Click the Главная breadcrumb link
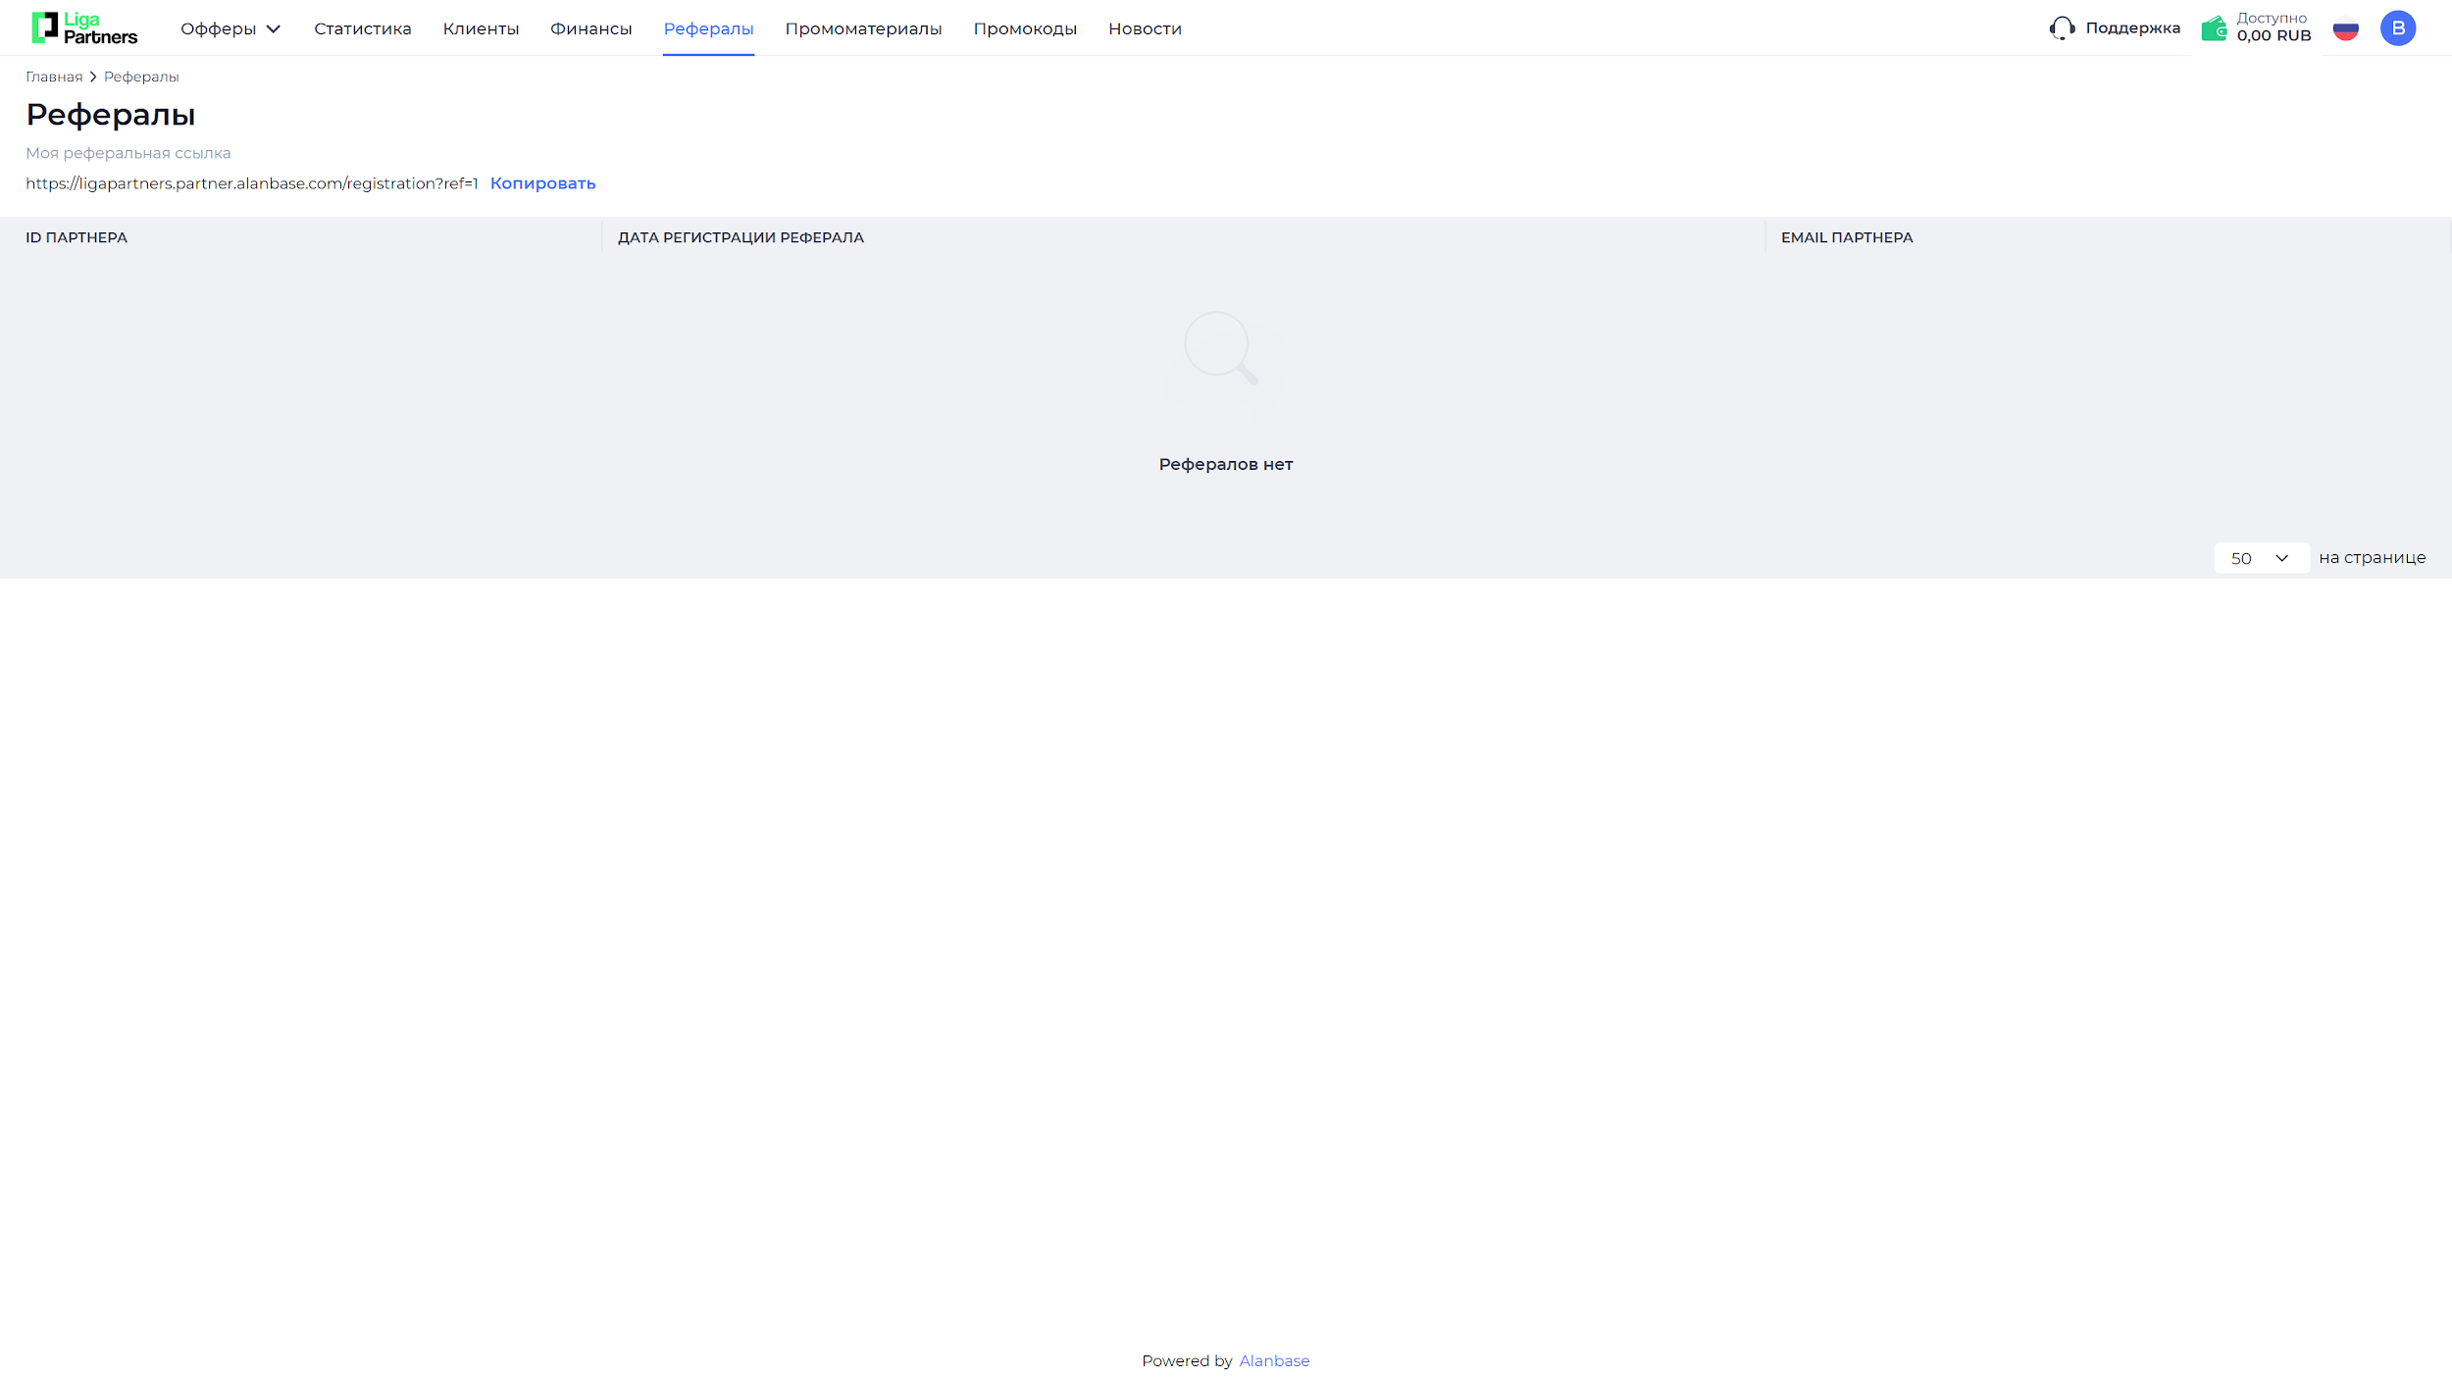This screenshot has height=1379, width=2452. coord(54,77)
